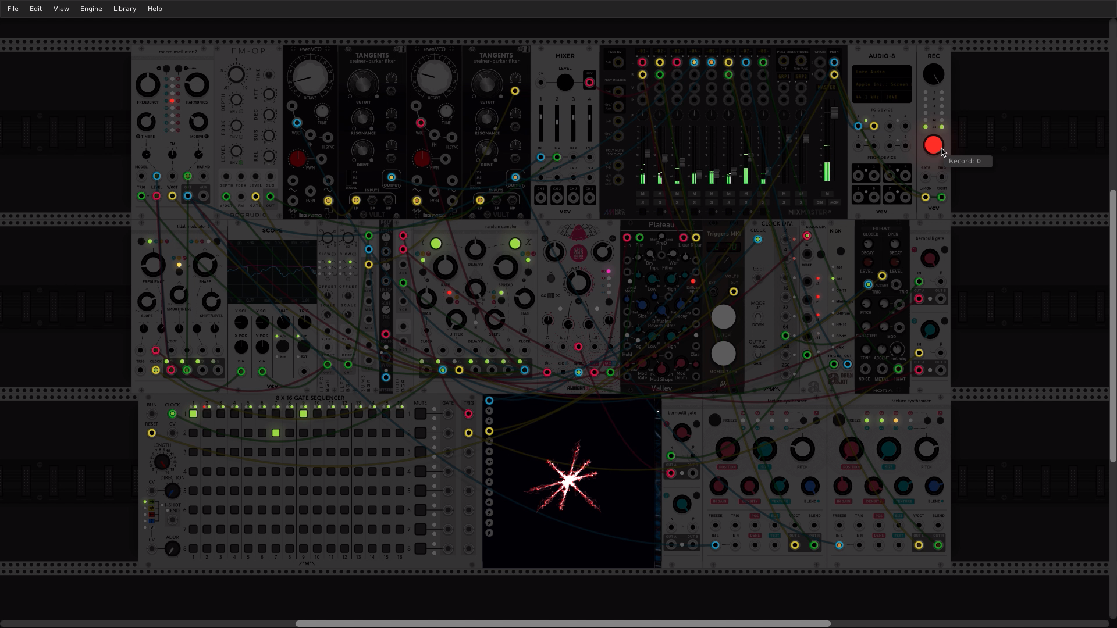This screenshot has width=1117, height=628.
Task: Click the left texture synthesizer POSITION knob
Action: 727,449
